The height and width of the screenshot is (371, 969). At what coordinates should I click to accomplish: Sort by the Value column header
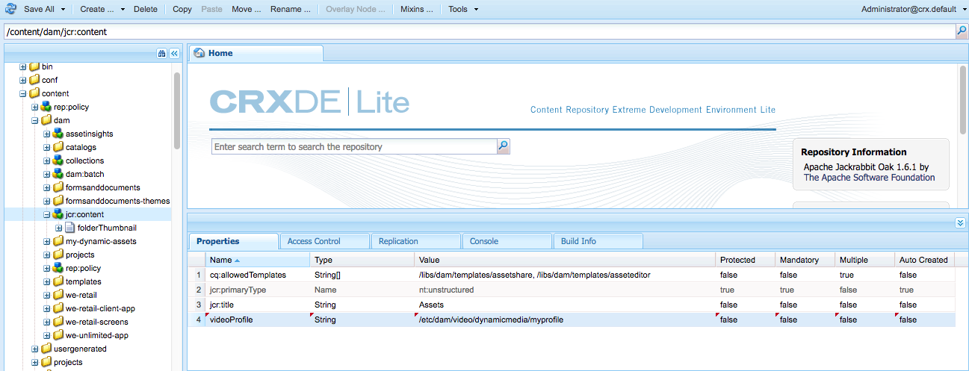coord(565,260)
